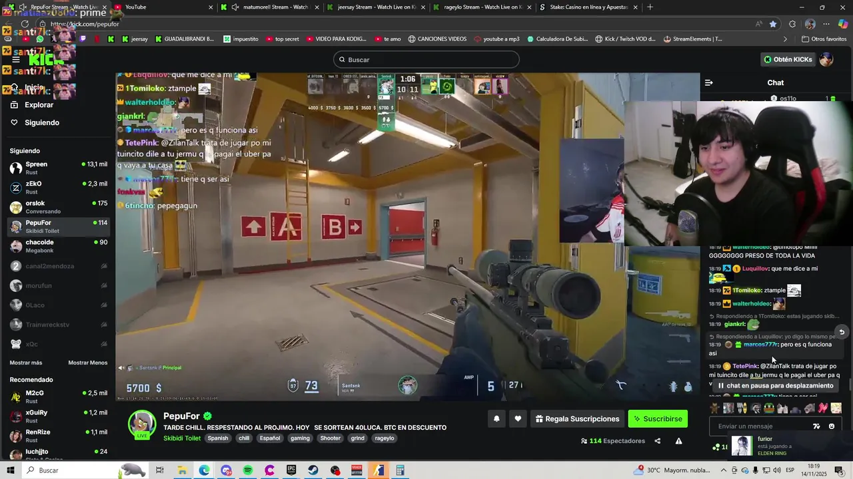Screen dimensions: 853x479
Task: Click the rageylo tag chip
Action: coord(385,438)
